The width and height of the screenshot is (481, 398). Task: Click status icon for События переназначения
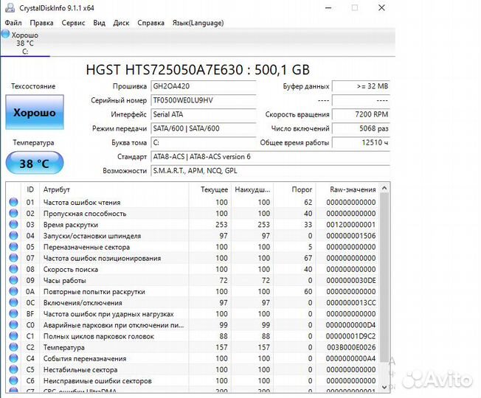(13, 358)
